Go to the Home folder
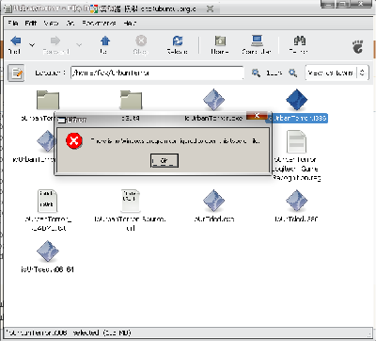 tap(220, 41)
